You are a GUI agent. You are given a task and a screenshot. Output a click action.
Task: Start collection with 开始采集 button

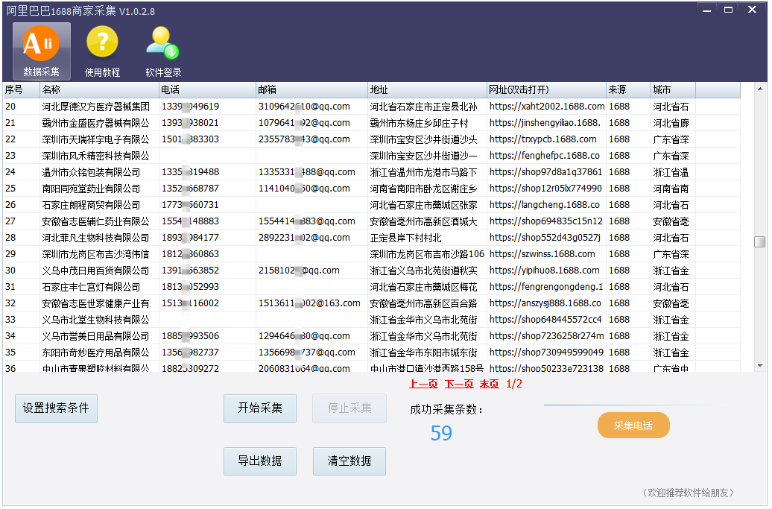(260, 408)
